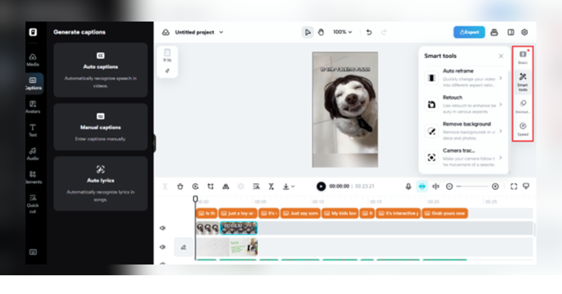
Task: Open the Speed panel icon
Action: 523,129
